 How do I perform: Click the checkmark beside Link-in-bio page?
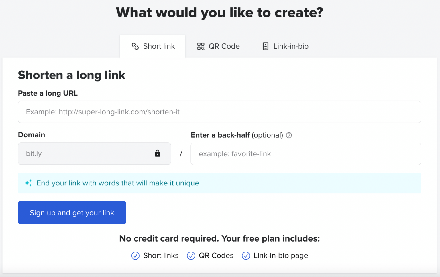[246, 256]
